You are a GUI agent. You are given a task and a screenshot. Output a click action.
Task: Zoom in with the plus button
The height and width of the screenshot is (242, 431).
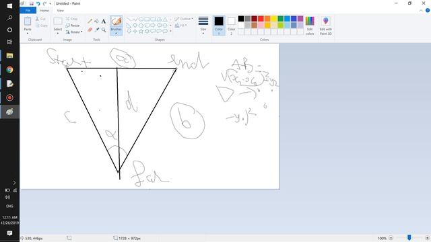(x=427, y=238)
